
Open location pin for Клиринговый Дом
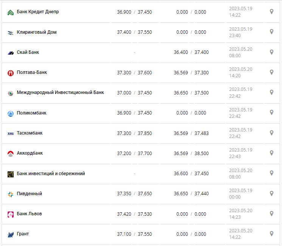[x=271, y=32]
